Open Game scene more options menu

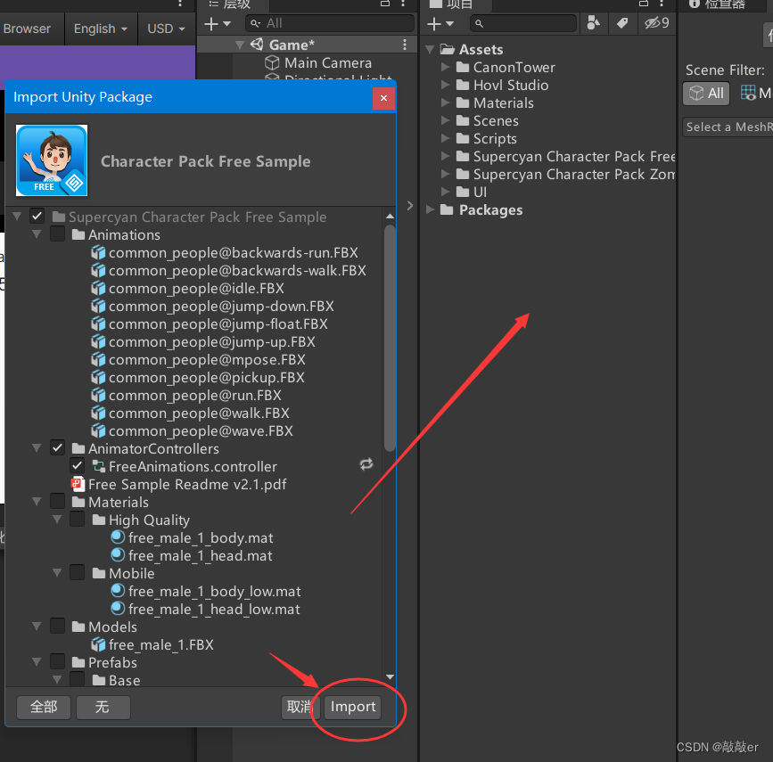405,45
